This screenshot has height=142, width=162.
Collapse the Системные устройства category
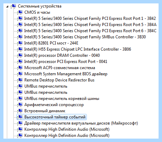click(8, 7)
